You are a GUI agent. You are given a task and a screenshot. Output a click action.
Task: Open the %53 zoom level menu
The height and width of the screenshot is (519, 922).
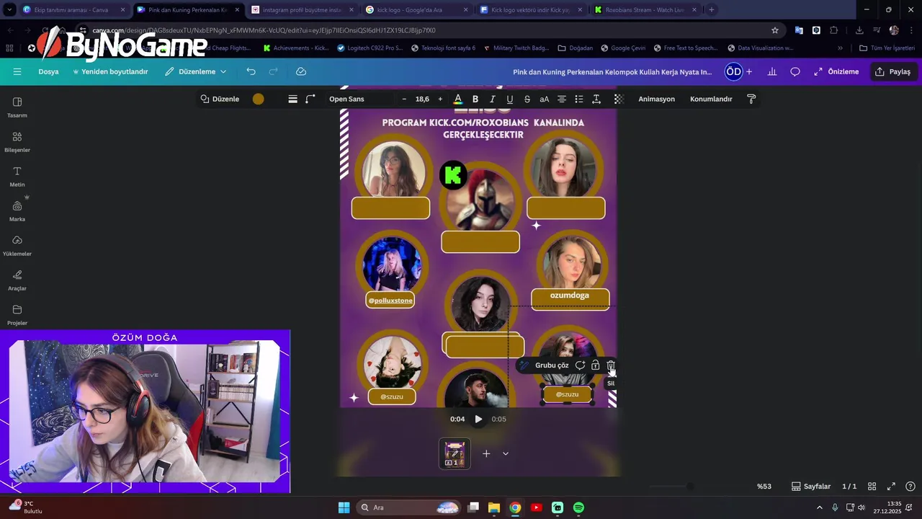(764, 487)
